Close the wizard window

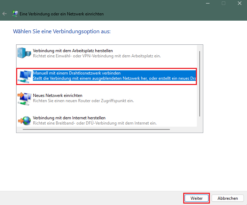(x=240, y=3)
